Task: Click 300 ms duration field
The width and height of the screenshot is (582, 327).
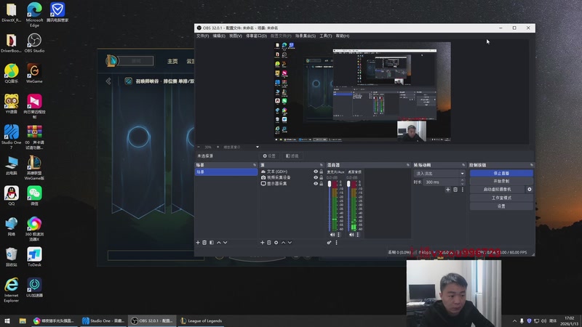Action: click(442, 182)
